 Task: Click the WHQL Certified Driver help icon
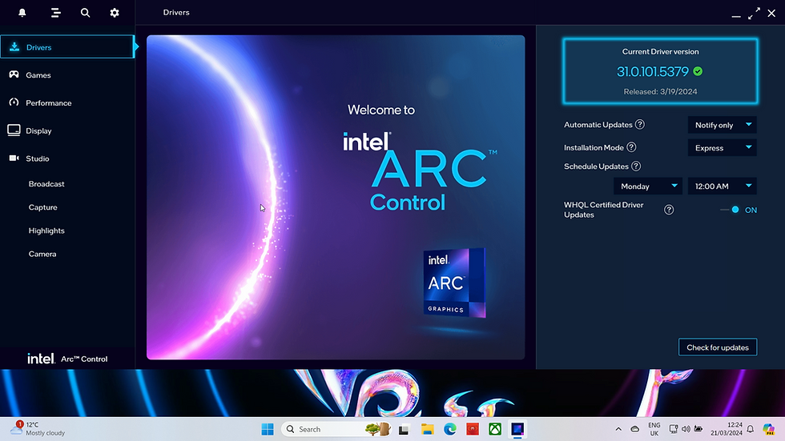(x=669, y=210)
